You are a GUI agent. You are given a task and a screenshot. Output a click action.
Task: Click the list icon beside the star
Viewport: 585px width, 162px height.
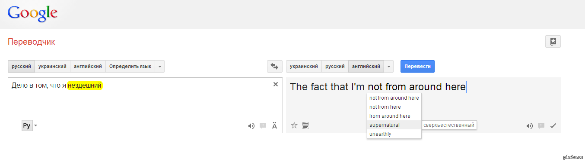306,125
